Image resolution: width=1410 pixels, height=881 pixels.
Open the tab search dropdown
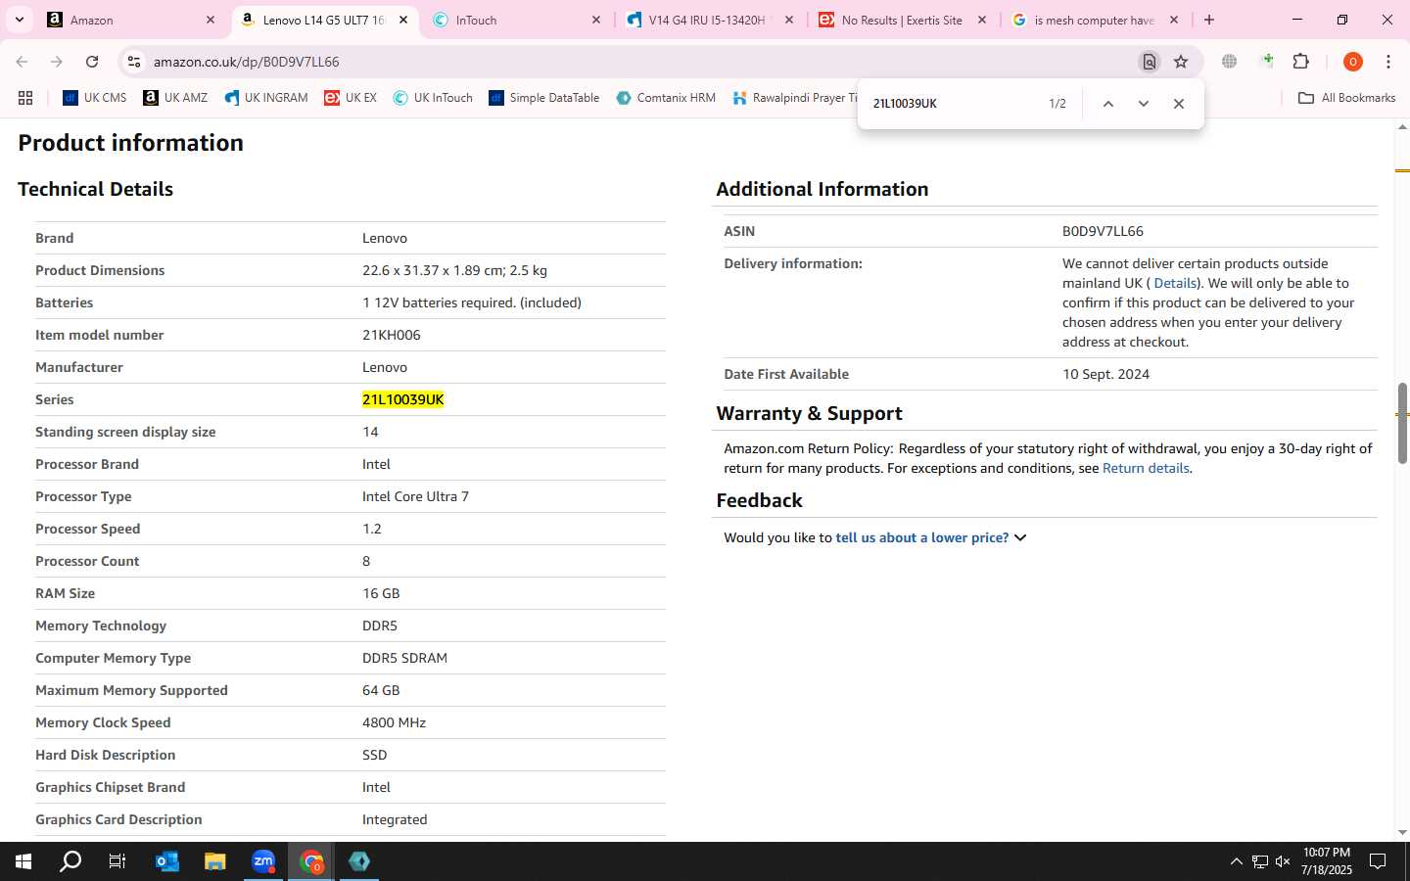point(19,20)
